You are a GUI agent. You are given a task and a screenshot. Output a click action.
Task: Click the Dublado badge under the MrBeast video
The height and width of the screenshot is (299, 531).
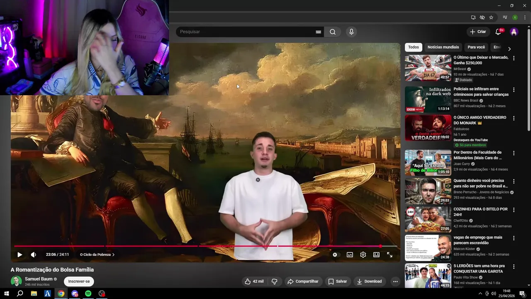tap(464, 80)
